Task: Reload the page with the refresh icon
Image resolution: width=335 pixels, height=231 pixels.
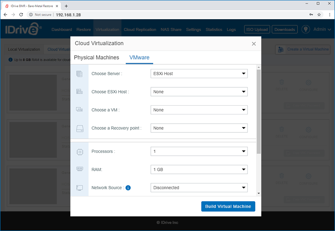Action: [x=21, y=15]
